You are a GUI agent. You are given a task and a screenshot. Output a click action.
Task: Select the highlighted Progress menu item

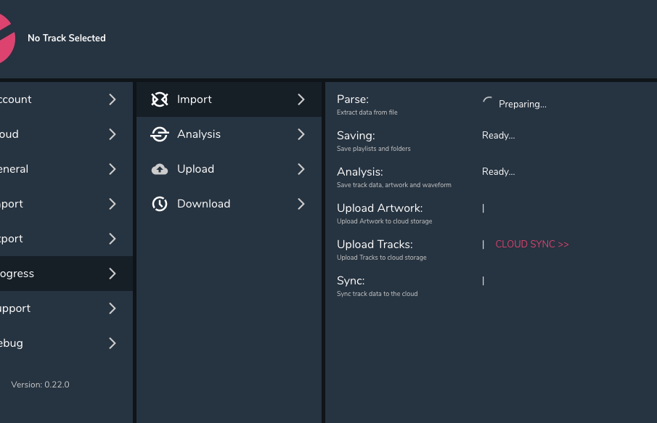pos(18,274)
